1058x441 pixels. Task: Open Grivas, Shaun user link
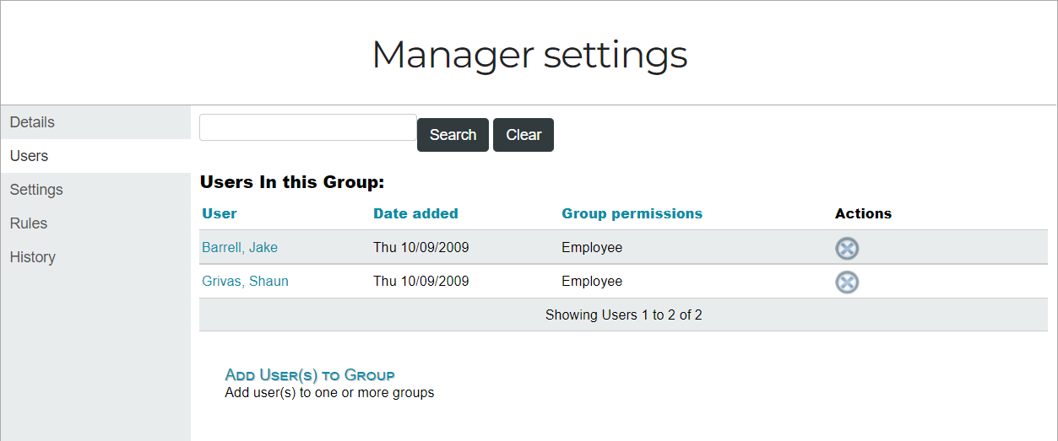[x=245, y=282]
